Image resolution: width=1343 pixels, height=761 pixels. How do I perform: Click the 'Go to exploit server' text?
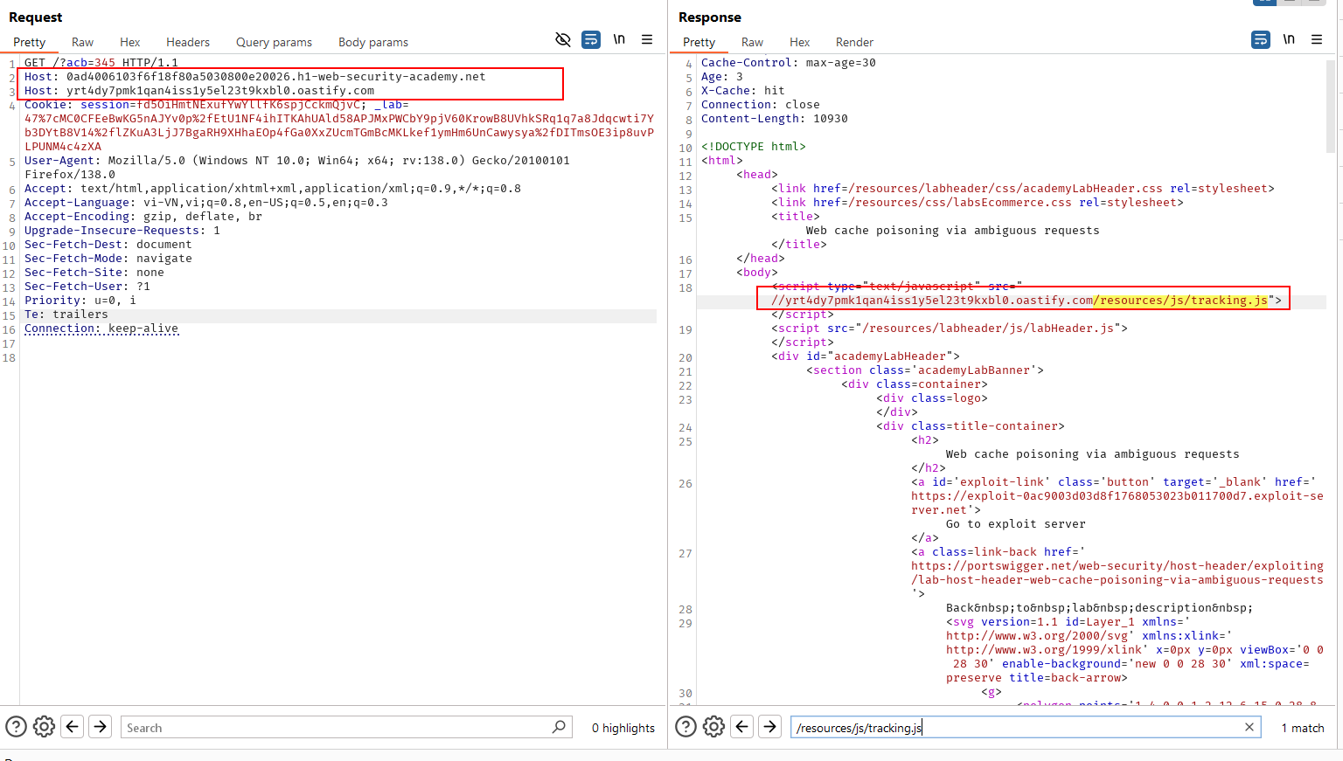(x=1016, y=524)
